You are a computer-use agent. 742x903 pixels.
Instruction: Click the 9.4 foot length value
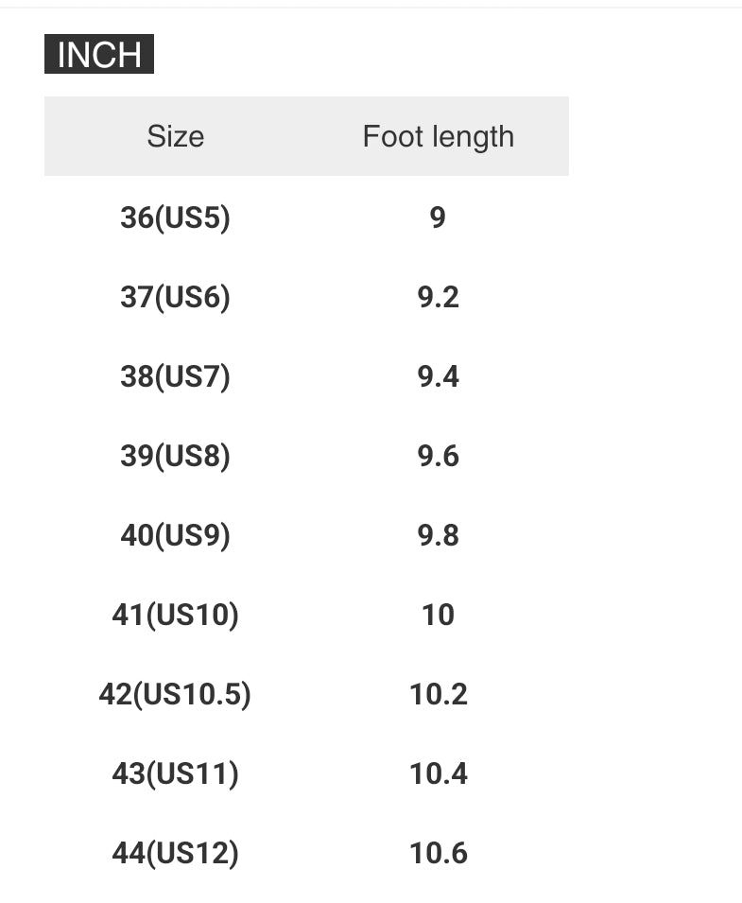point(439,376)
